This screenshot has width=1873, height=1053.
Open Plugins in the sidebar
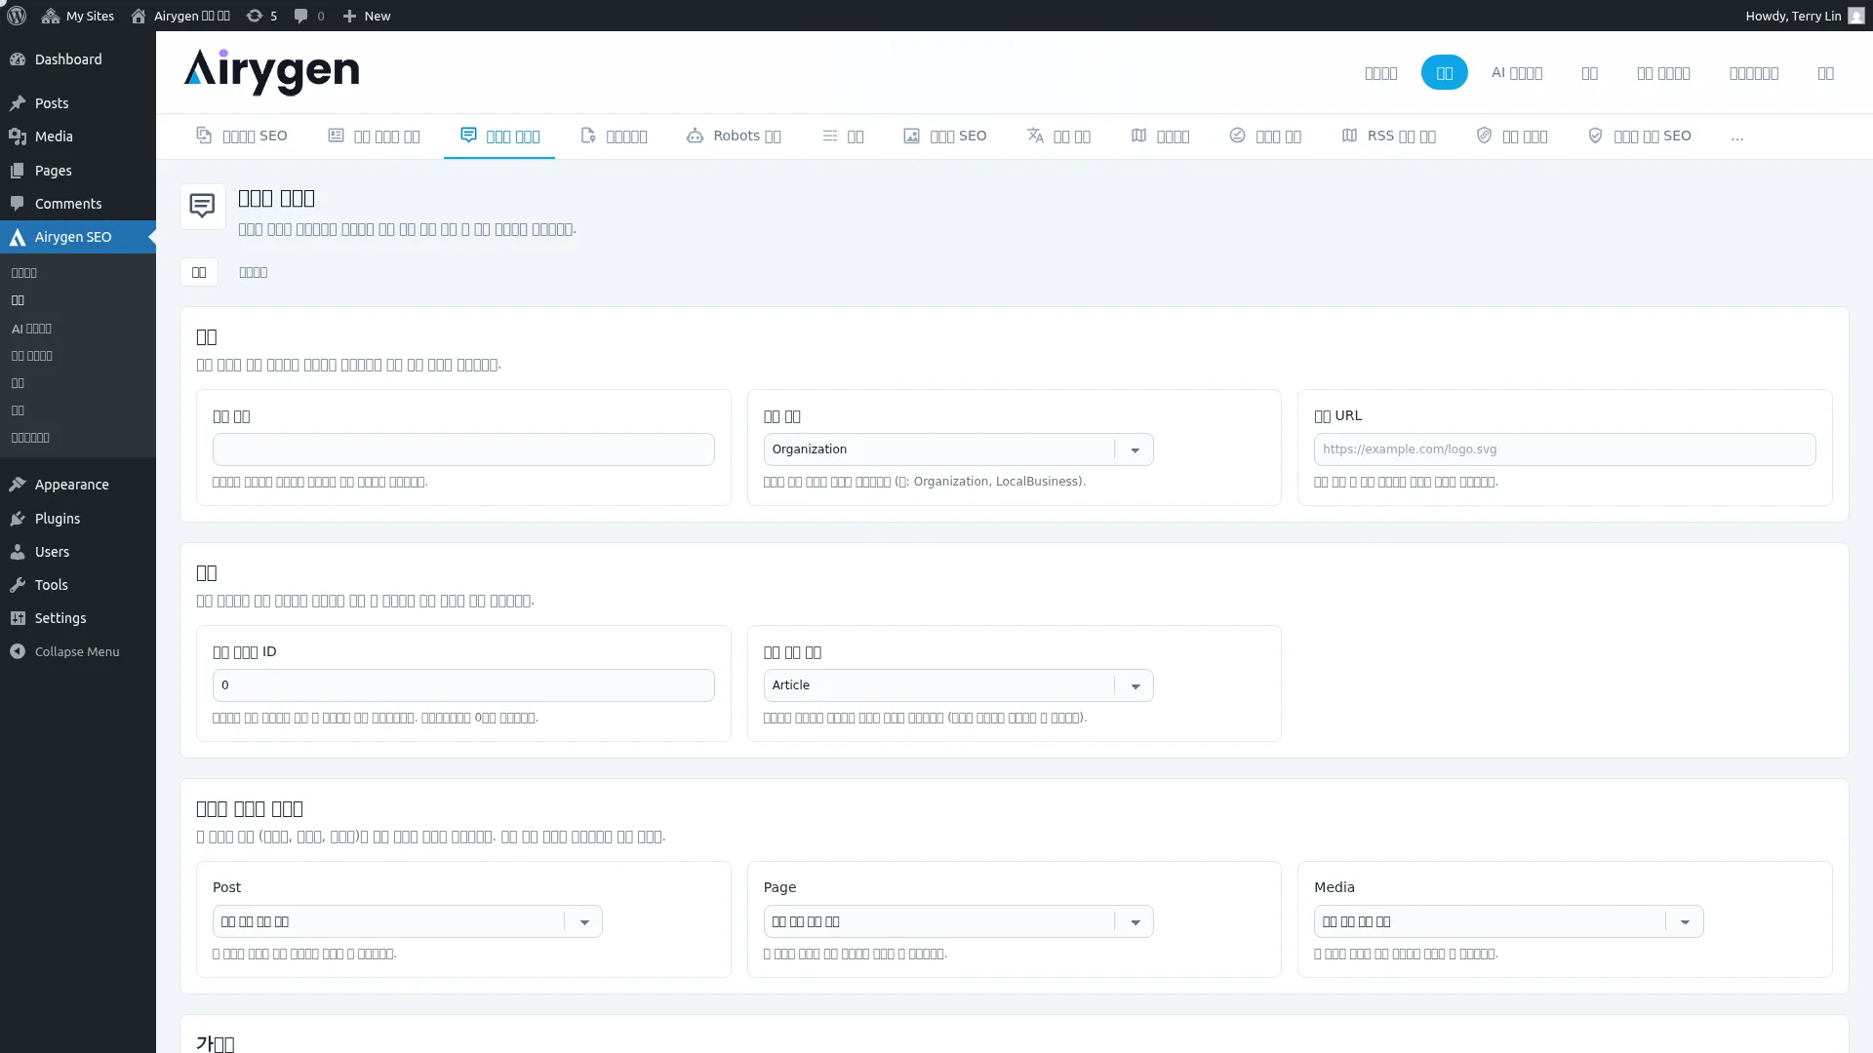point(78,519)
